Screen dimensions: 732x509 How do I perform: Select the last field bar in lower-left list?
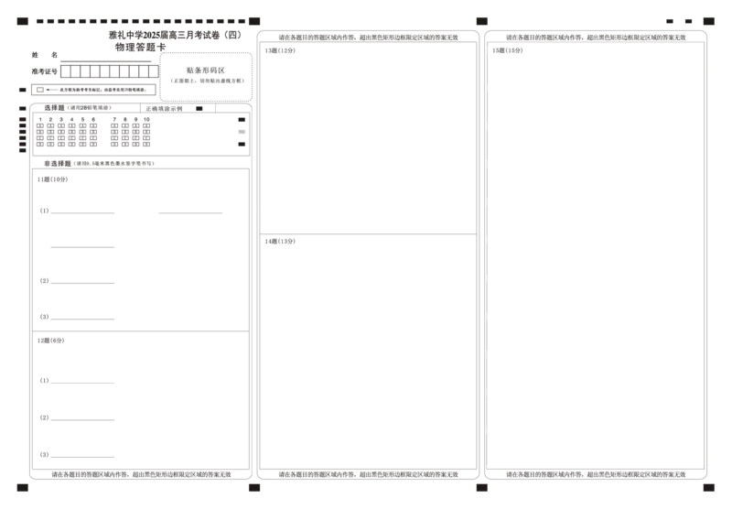(x=83, y=457)
